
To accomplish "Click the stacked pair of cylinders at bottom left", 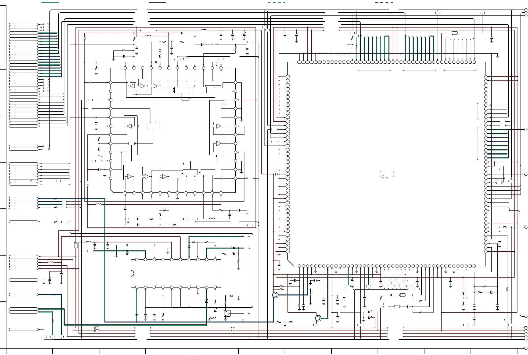I will tap(97, 329).
